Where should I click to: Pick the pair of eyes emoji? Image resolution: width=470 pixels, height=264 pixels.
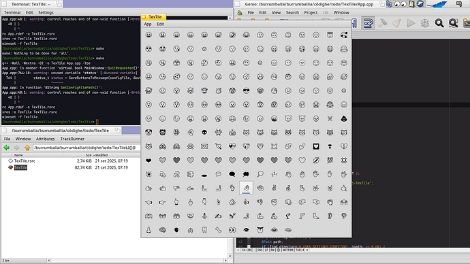(x=232, y=230)
